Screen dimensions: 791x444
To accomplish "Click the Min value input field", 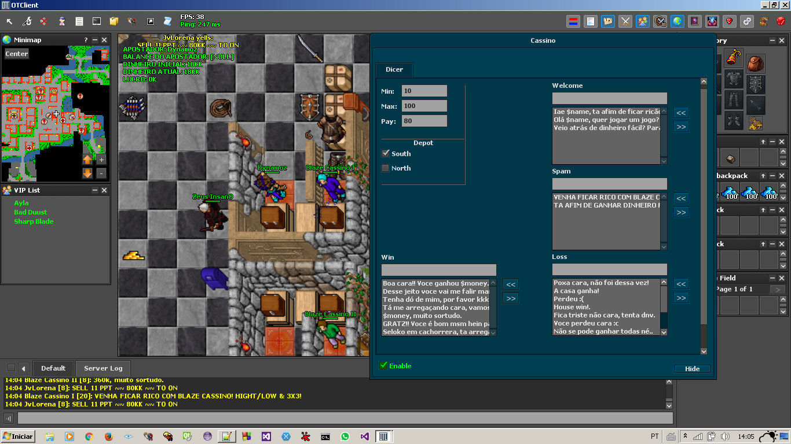I will [424, 91].
